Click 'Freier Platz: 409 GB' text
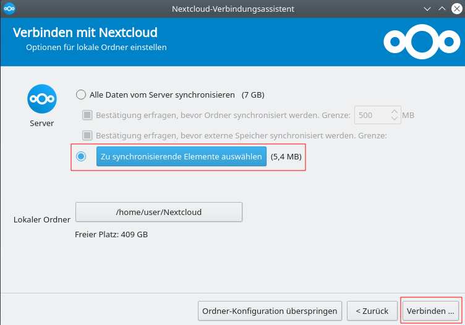 [111, 234]
